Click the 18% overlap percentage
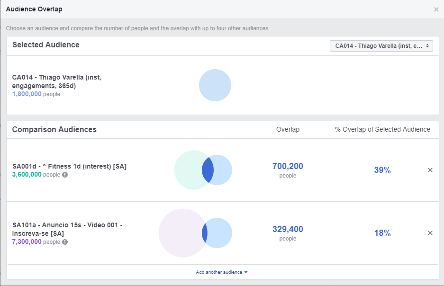The width and height of the screenshot is (444, 286). [382, 233]
